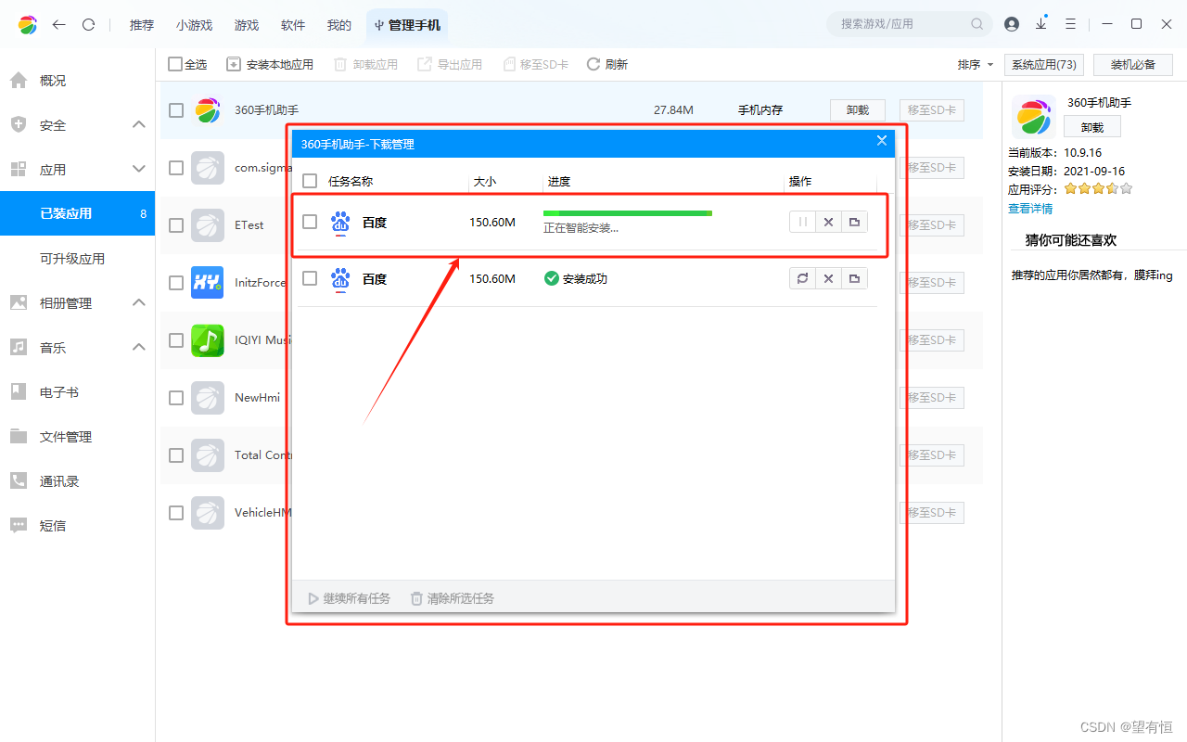The height and width of the screenshot is (742, 1187).
Task: Open folder for 安装成功 百度 task
Action: pyautogui.click(x=854, y=278)
